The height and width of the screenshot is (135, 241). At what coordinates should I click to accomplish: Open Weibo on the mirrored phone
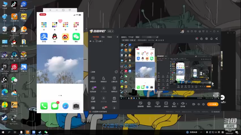point(65,37)
